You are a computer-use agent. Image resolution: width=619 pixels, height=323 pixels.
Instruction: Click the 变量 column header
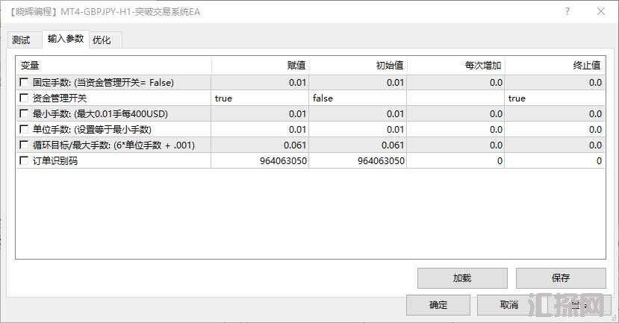pos(113,66)
